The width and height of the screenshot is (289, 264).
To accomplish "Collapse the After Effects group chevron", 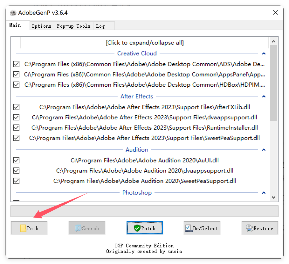I will click(x=264, y=96).
